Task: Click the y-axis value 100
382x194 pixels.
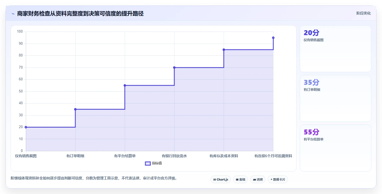Action: tap(20, 32)
